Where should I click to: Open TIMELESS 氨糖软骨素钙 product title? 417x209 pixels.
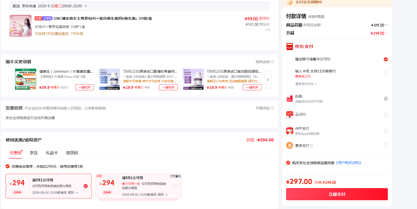coord(150,71)
